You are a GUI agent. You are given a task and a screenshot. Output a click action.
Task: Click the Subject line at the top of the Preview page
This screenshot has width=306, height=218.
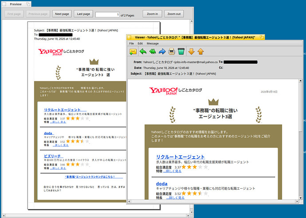coord(76,30)
